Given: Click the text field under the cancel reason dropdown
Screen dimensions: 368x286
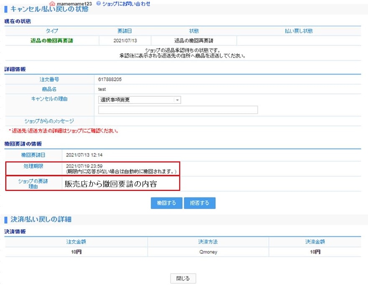Looking at the screenshot, I should [x=178, y=110].
